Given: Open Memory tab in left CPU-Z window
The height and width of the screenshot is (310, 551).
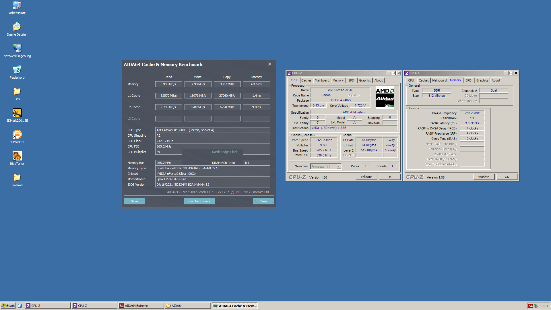Looking at the screenshot, I should [338, 80].
